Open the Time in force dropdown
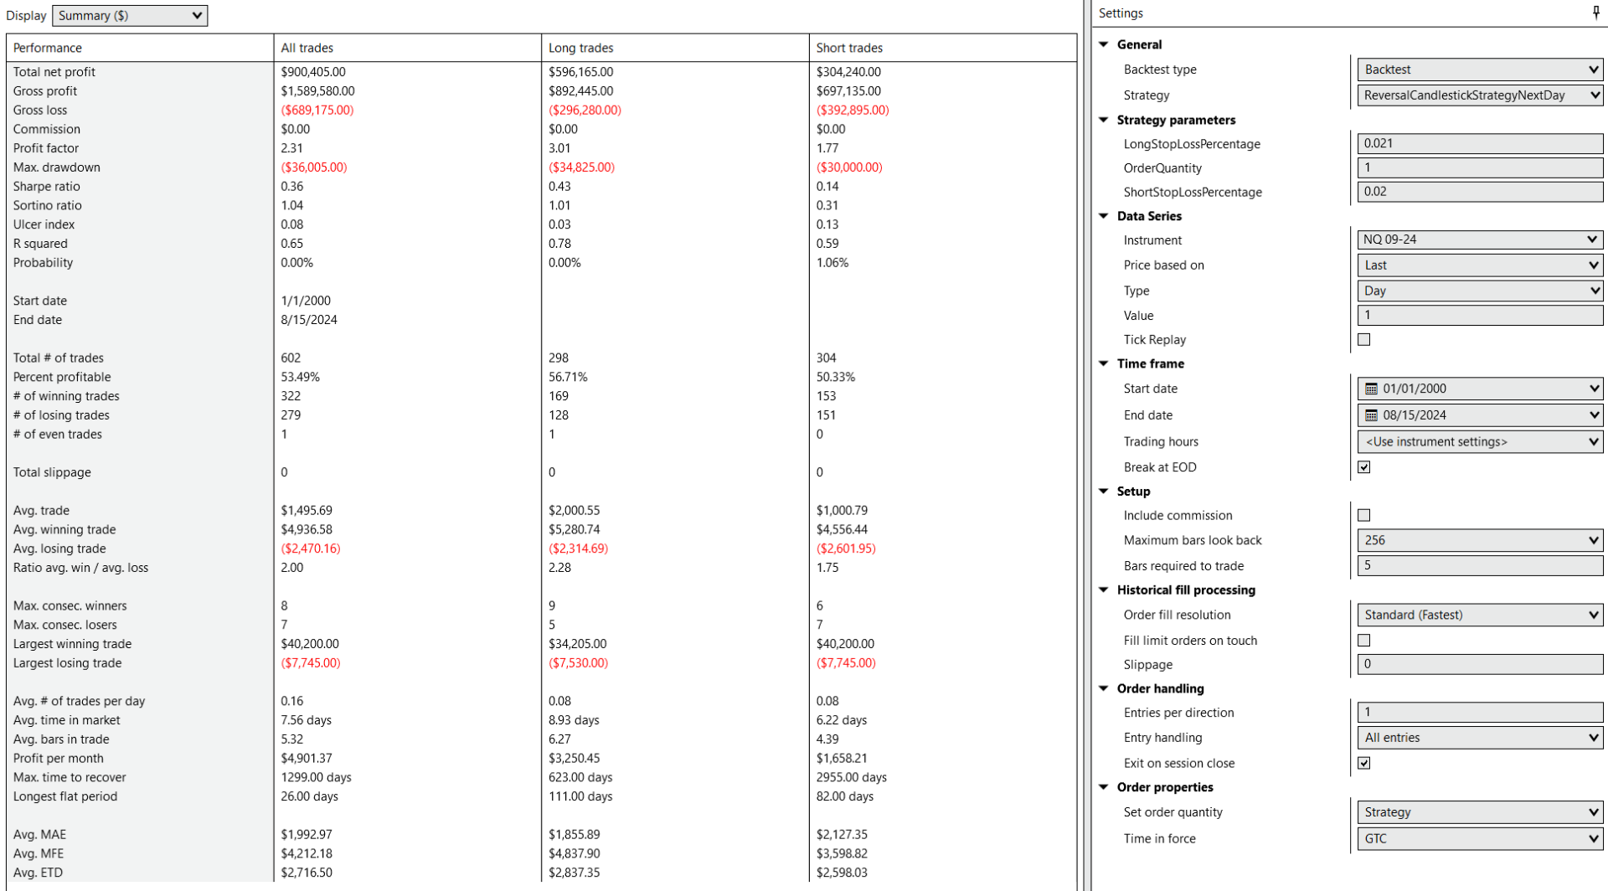This screenshot has width=1608, height=891. pyautogui.click(x=1480, y=838)
